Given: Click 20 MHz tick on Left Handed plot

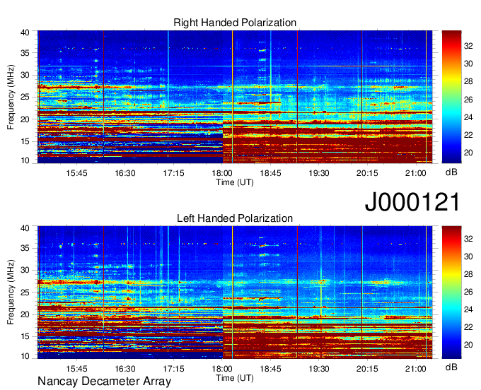Looking at the screenshot, I should [x=25, y=314].
